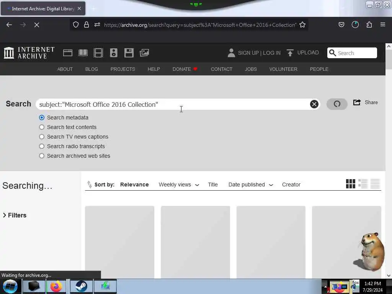Clear the search query with X button
Image resolution: width=392 pixels, height=294 pixels.
pyautogui.click(x=314, y=104)
